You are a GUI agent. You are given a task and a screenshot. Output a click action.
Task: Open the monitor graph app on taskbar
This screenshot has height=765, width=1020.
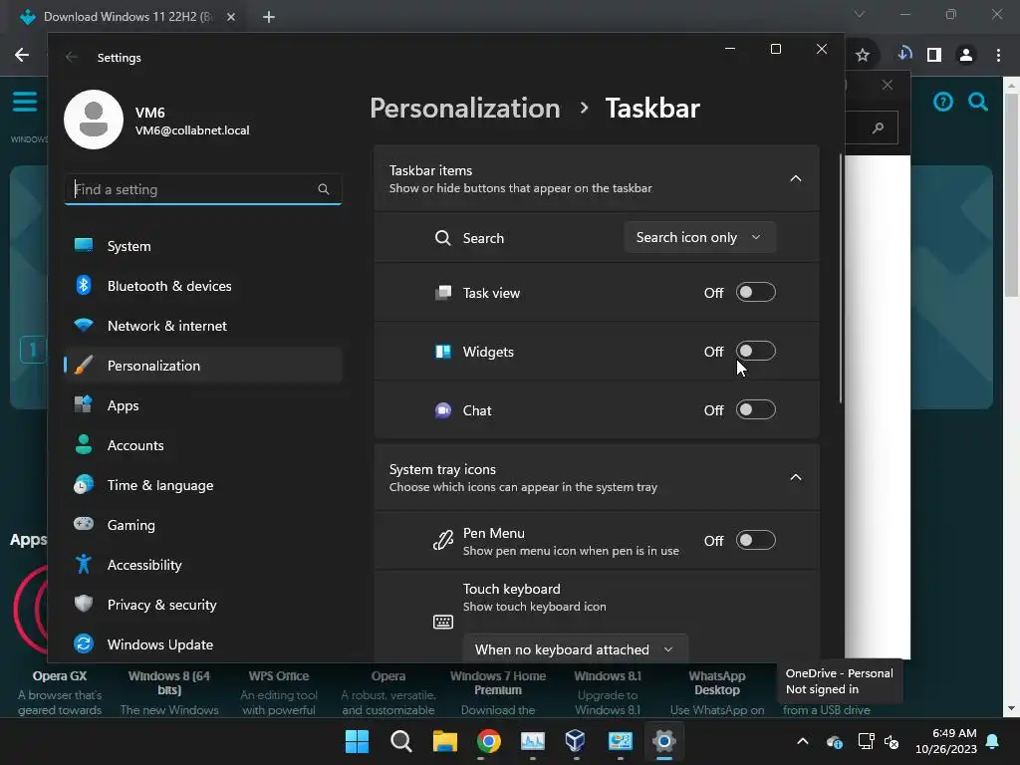(533, 741)
